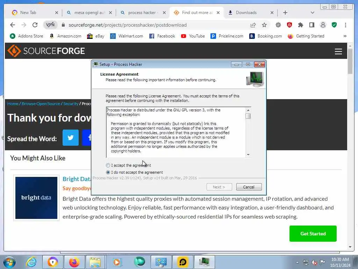358x269 pixels.
Task: Open File Explorer from taskbar
Action: (x=95, y=262)
